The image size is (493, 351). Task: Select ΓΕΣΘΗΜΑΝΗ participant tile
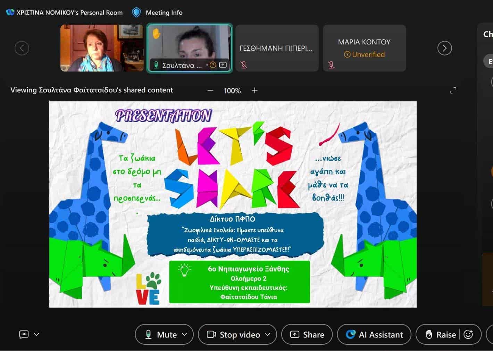[277, 48]
